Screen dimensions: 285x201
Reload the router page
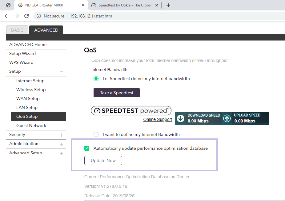pyautogui.click(x=26, y=16)
